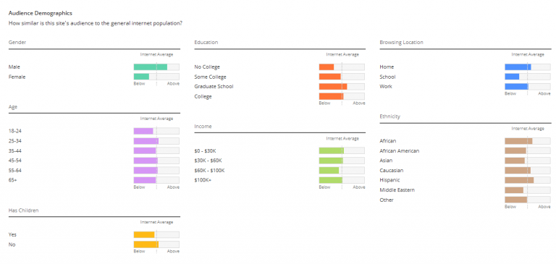Image resolution: width=556 pixels, height=264 pixels.
Task: Select the Home browsing location bar
Action: (x=528, y=67)
